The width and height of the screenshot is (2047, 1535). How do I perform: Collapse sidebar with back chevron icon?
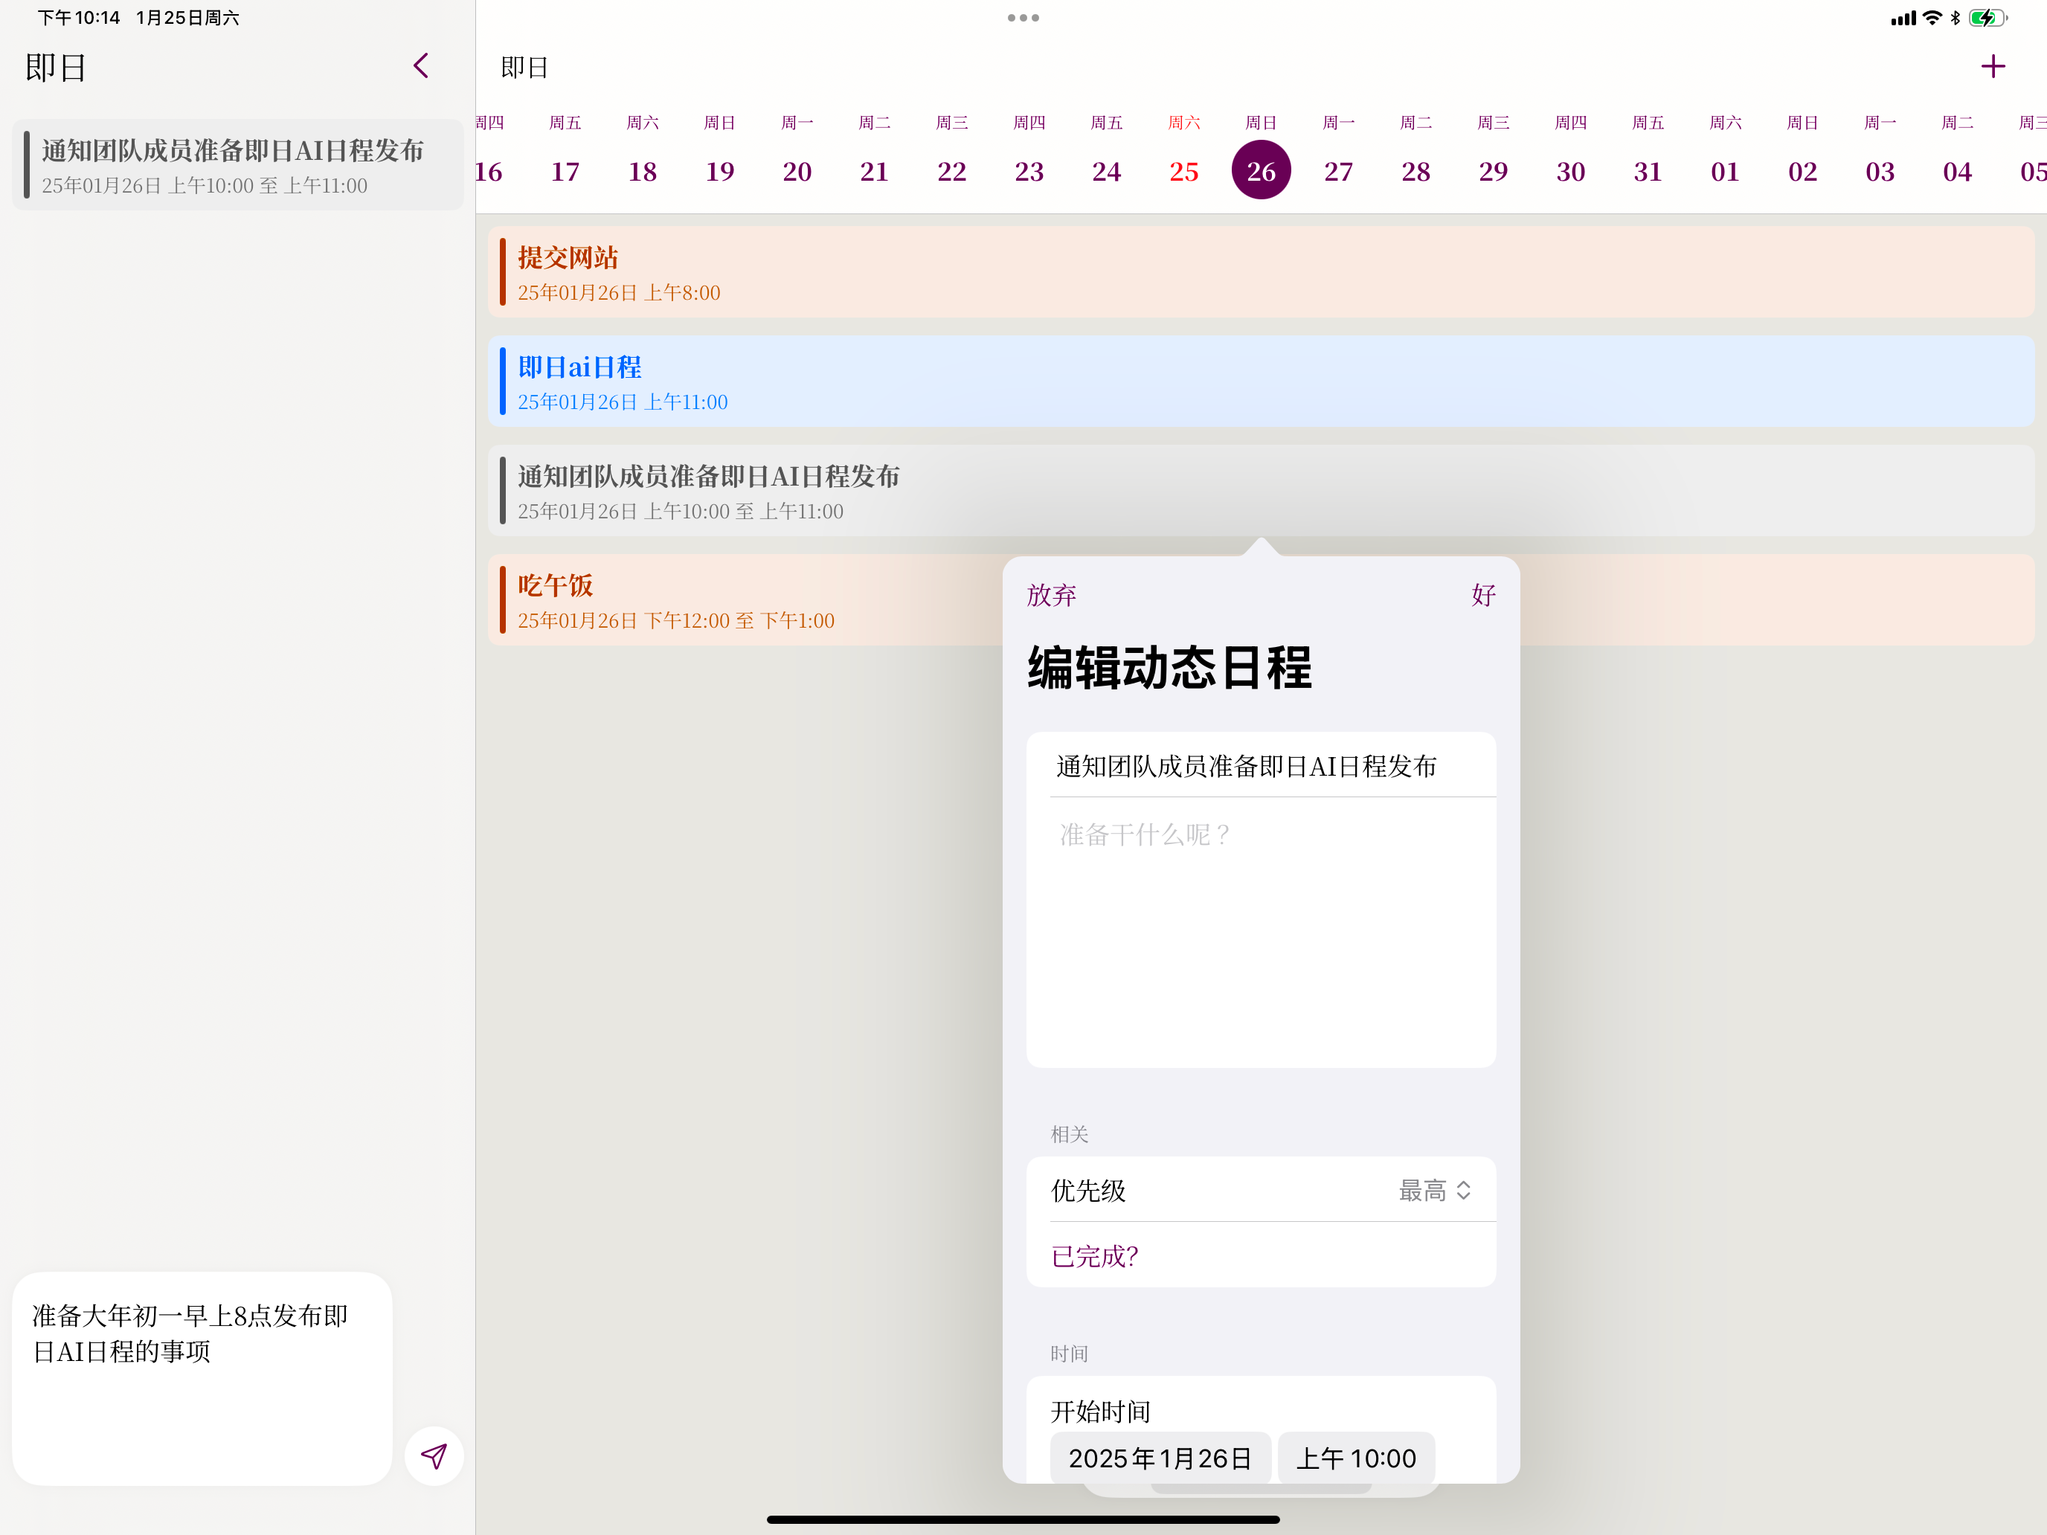(x=421, y=65)
